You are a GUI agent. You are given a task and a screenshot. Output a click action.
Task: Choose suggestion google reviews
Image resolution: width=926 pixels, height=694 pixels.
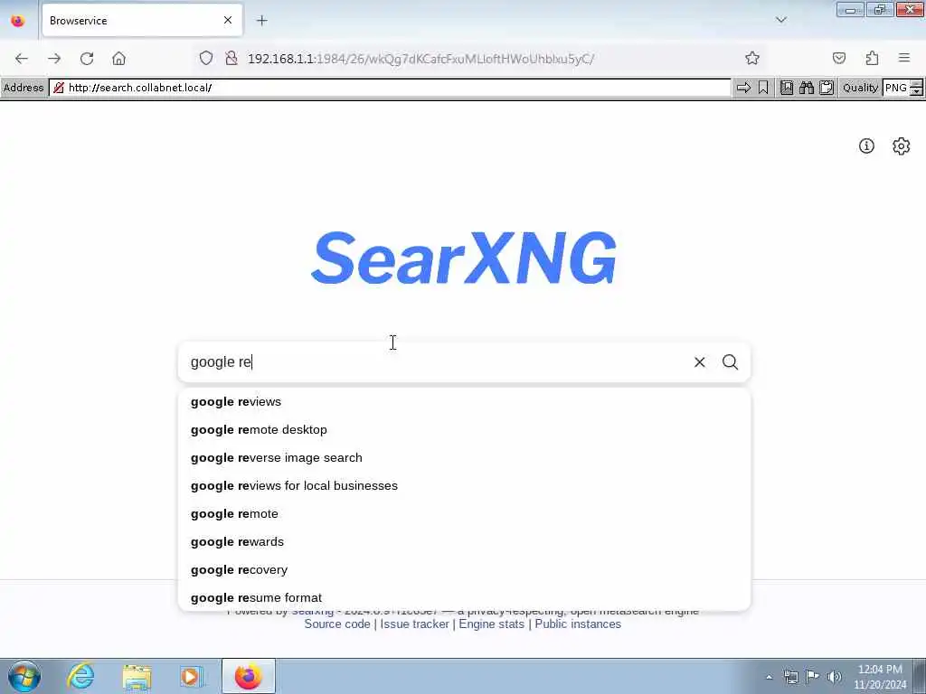(x=464, y=402)
